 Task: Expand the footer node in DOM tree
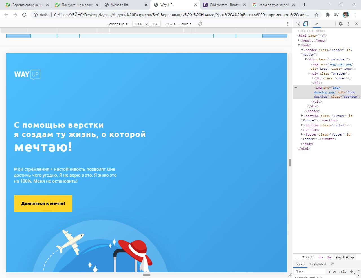coord(302,134)
